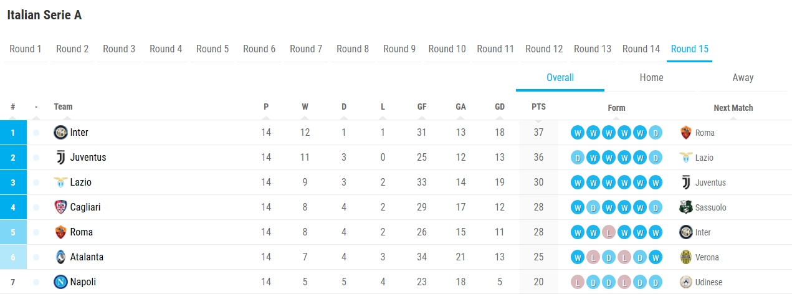Click Sassuolo crest in Next Match column
This screenshot has height=294, width=792.
tap(686, 207)
